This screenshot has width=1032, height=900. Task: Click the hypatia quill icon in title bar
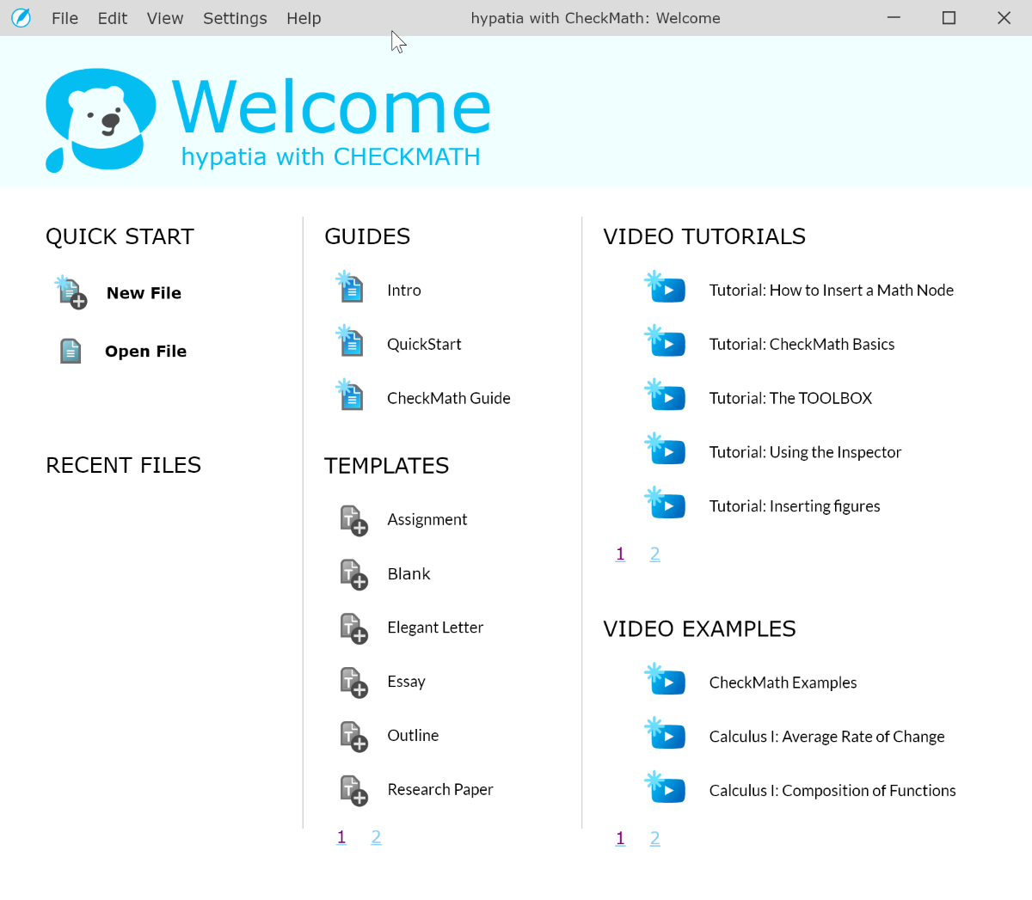click(x=21, y=18)
